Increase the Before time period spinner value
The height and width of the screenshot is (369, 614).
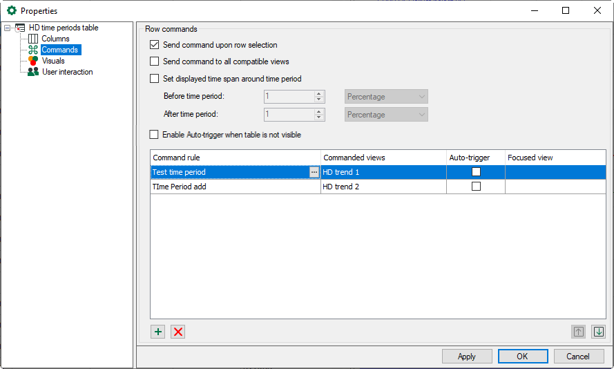pyautogui.click(x=318, y=94)
